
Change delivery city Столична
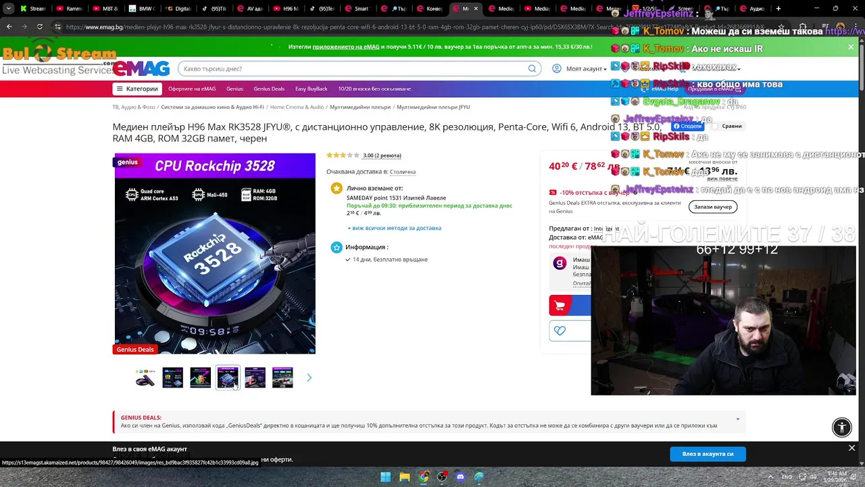[x=402, y=172]
